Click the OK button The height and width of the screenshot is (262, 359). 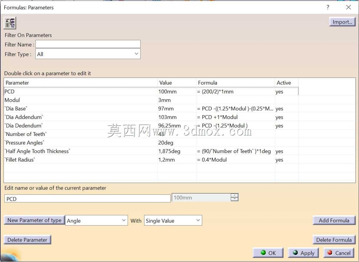point(268,253)
